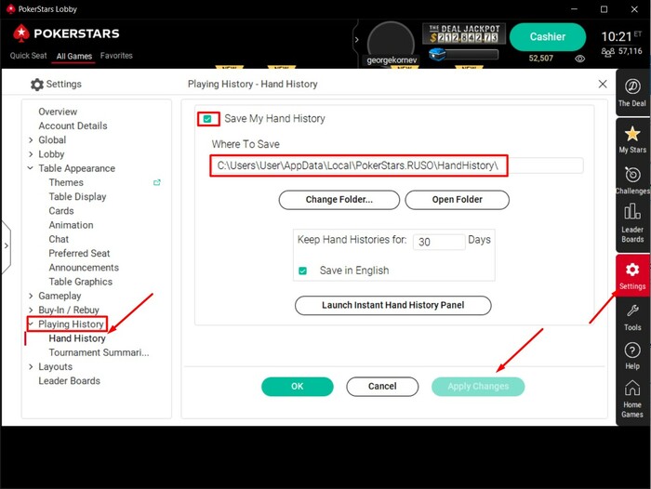Switch to the All Games tab

(73, 56)
